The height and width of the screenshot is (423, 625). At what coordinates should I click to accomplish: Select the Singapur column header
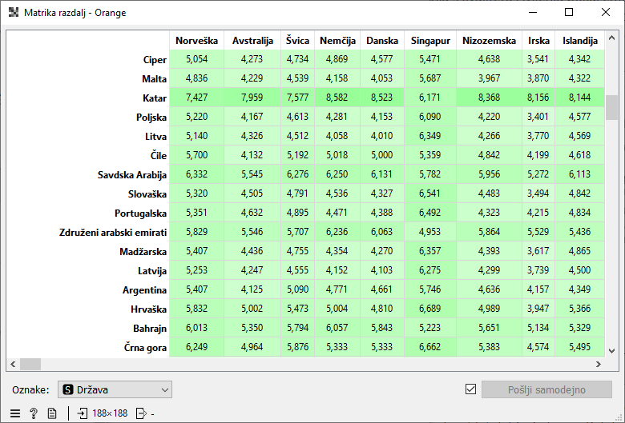pyautogui.click(x=430, y=41)
